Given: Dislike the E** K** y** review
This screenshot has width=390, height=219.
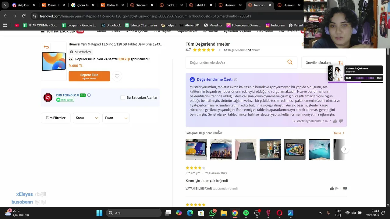Looking at the screenshot, I should pyautogui.click(x=345, y=189).
